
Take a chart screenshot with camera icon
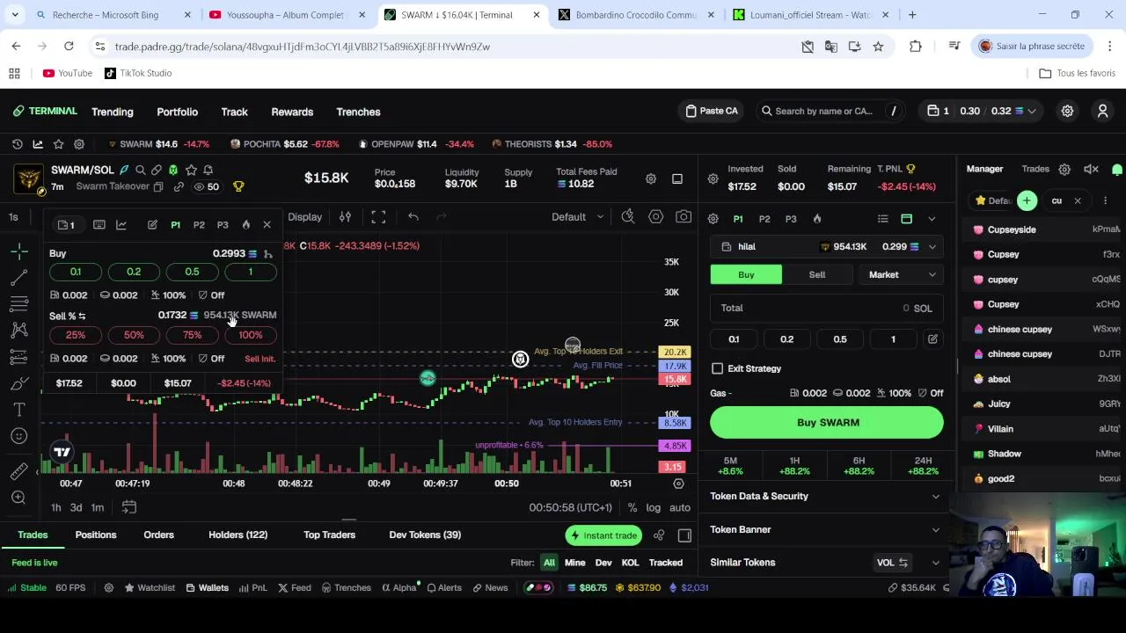(x=684, y=217)
